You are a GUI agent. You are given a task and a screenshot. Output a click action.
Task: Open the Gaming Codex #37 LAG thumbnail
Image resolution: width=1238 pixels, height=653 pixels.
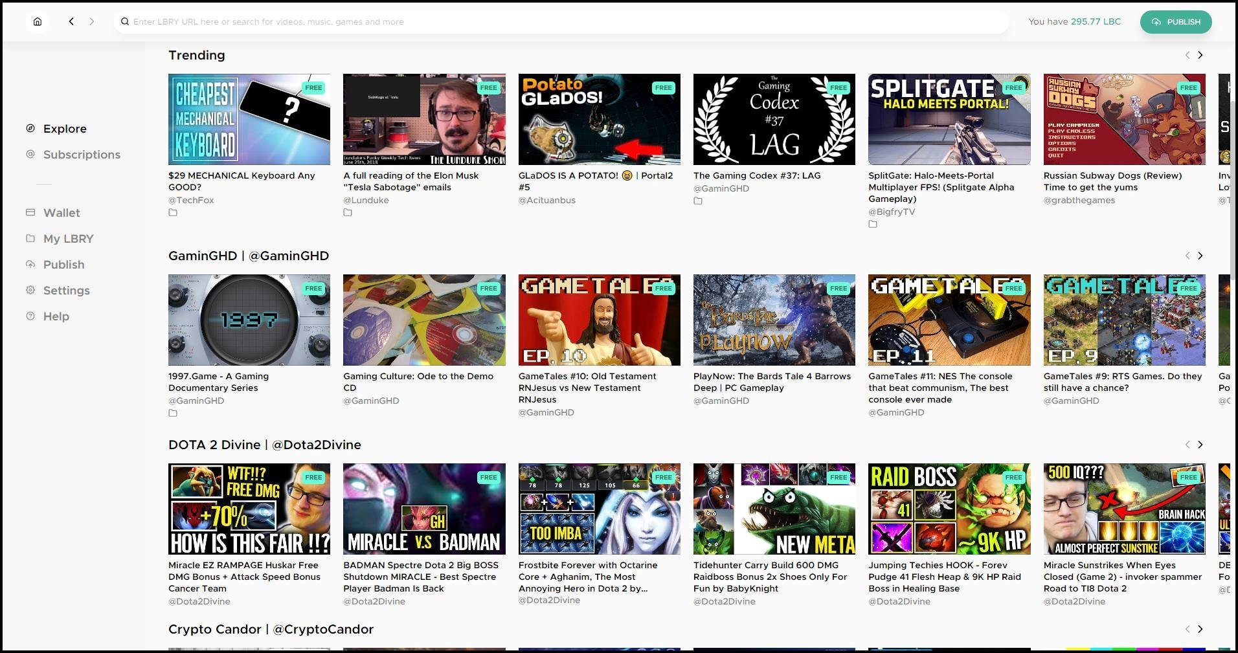pyautogui.click(x=774, y=119)
